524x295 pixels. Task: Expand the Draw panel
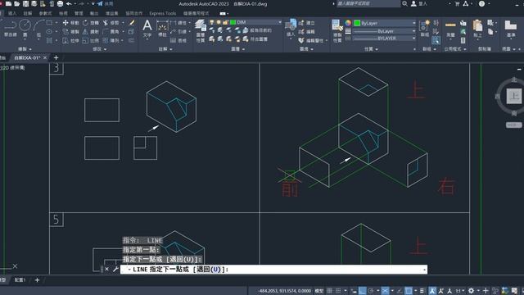pyautogui.click(x=25, y=49)
